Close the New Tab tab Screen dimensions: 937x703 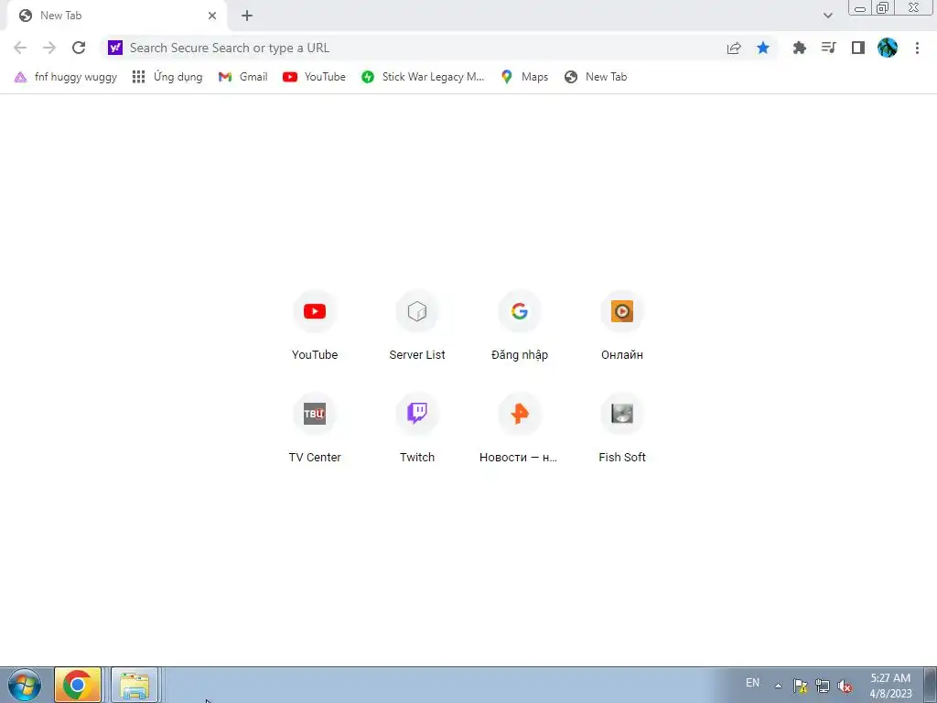click(x=212, y=16)
